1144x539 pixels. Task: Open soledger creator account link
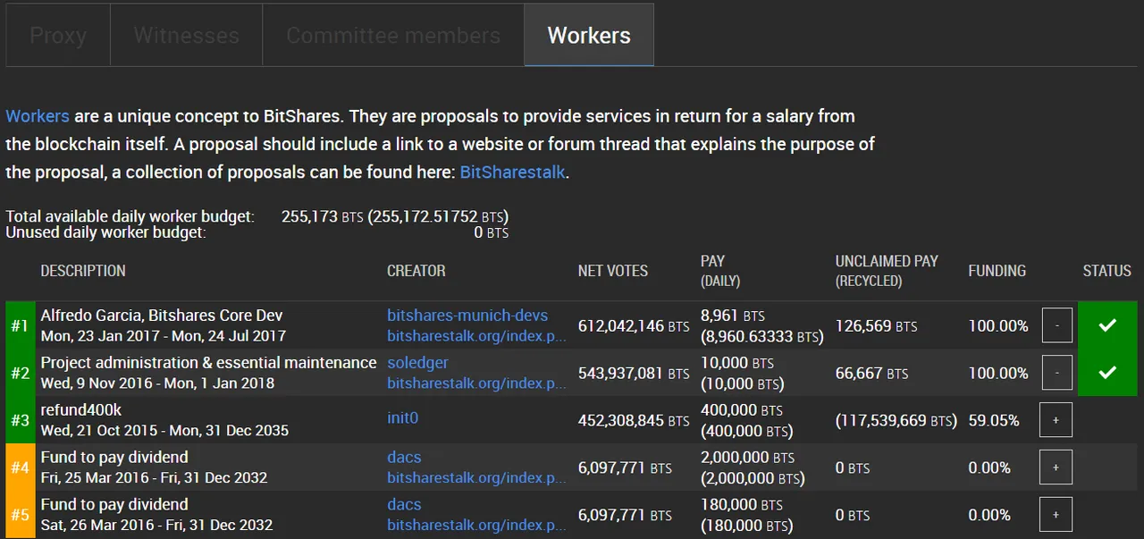pyautogui.click(x=417, y=363)
